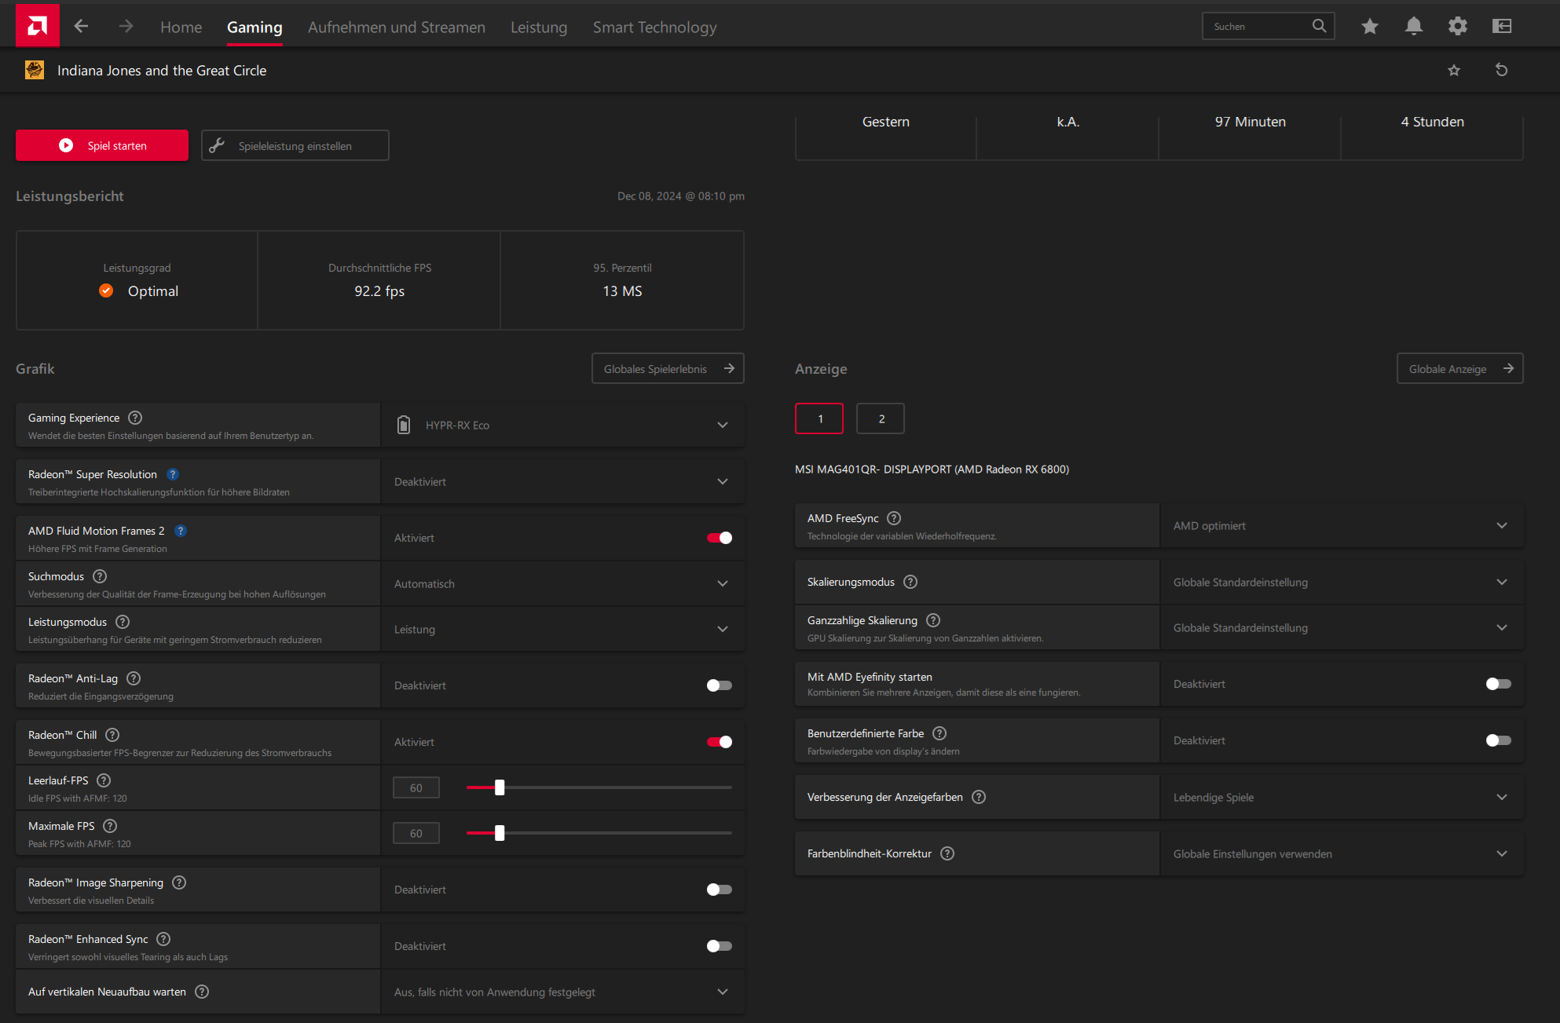Click the search magnifier icon
This screenshot has width=1560, height=1023.
pyautogui.click(x=1319, y=26)
